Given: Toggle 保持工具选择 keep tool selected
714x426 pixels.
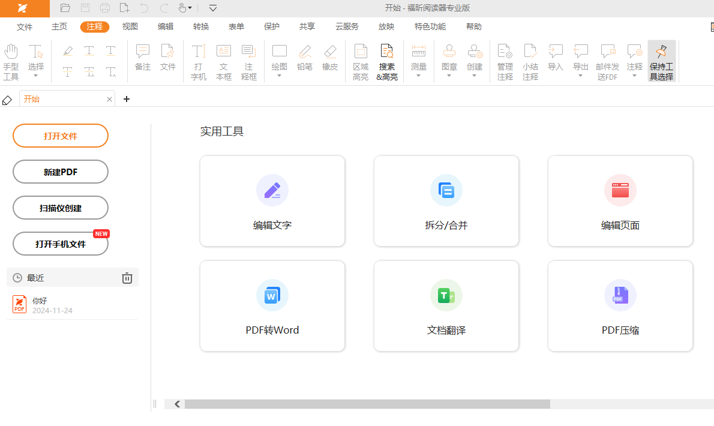Looking at the screenshot, I should point(661,61).
